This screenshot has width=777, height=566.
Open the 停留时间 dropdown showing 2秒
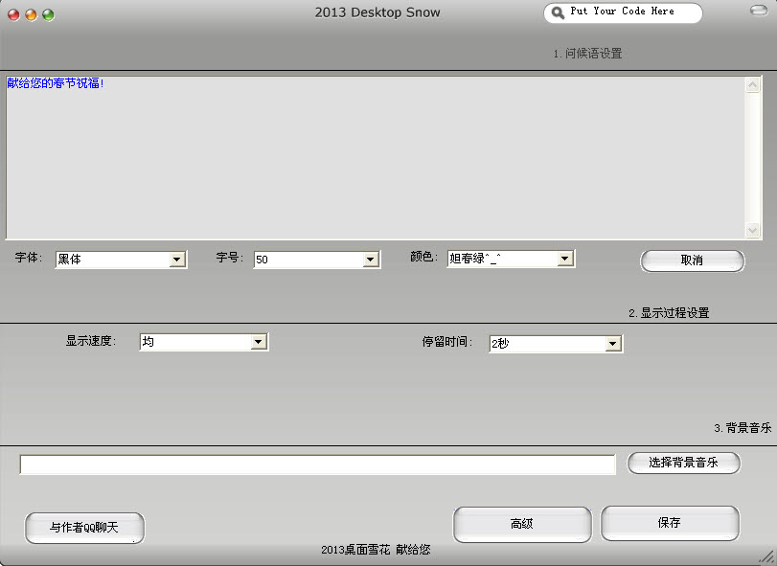[x=556, y=344]
